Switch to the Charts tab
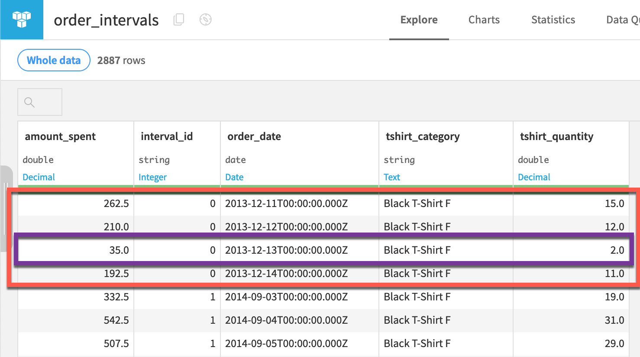The height and width of the screenshot is (357, 640). tap(484, 19)
